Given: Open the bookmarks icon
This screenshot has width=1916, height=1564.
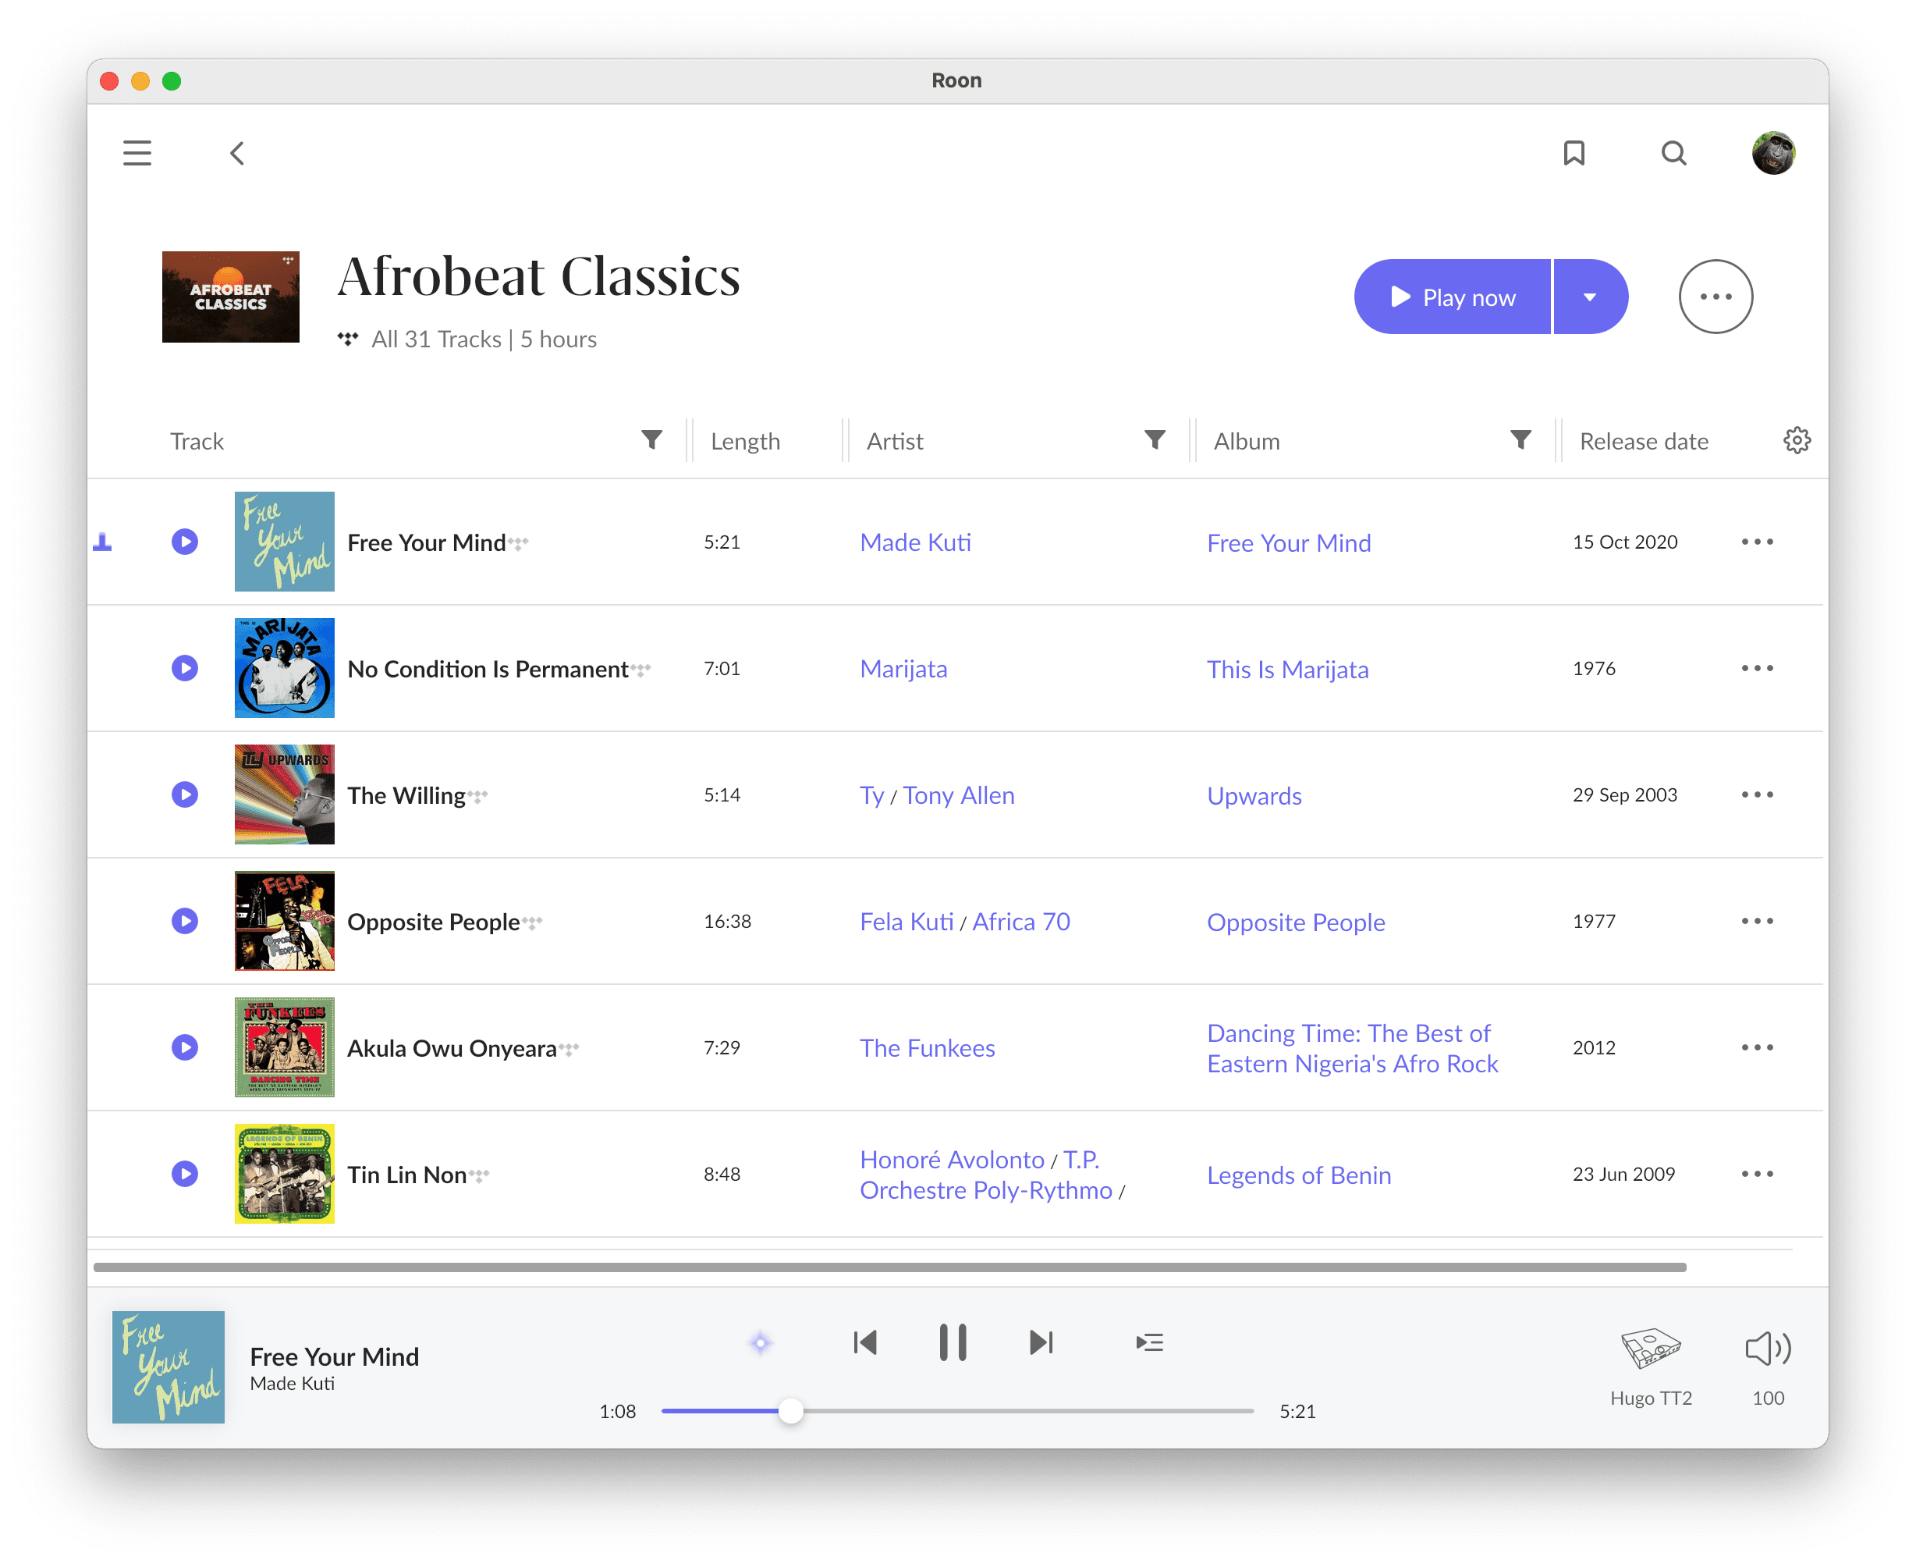Looking at the screenshot, I should (x=1573, y=153).
